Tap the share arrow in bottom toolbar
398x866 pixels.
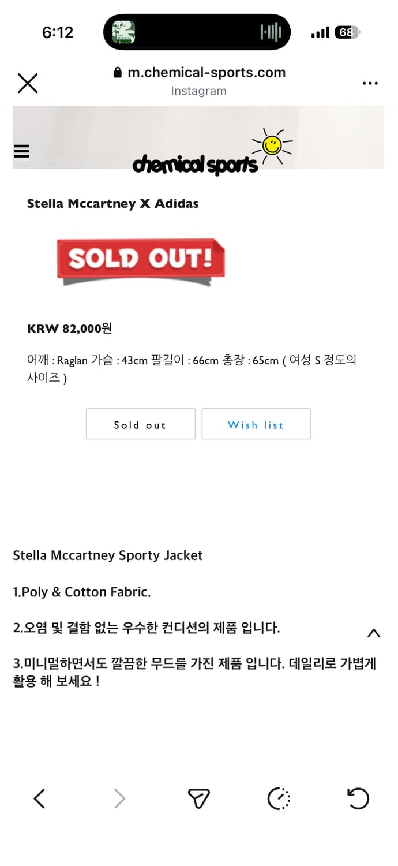[x=198, y=799]
